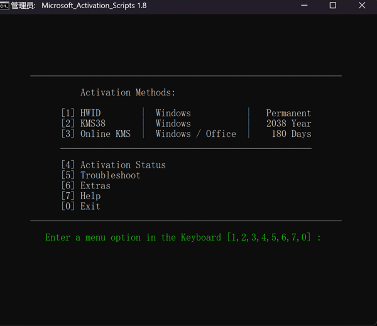Click the green Enter a menu option prompt
Viewport: 377px width, 326px height.
click(183, 237)
